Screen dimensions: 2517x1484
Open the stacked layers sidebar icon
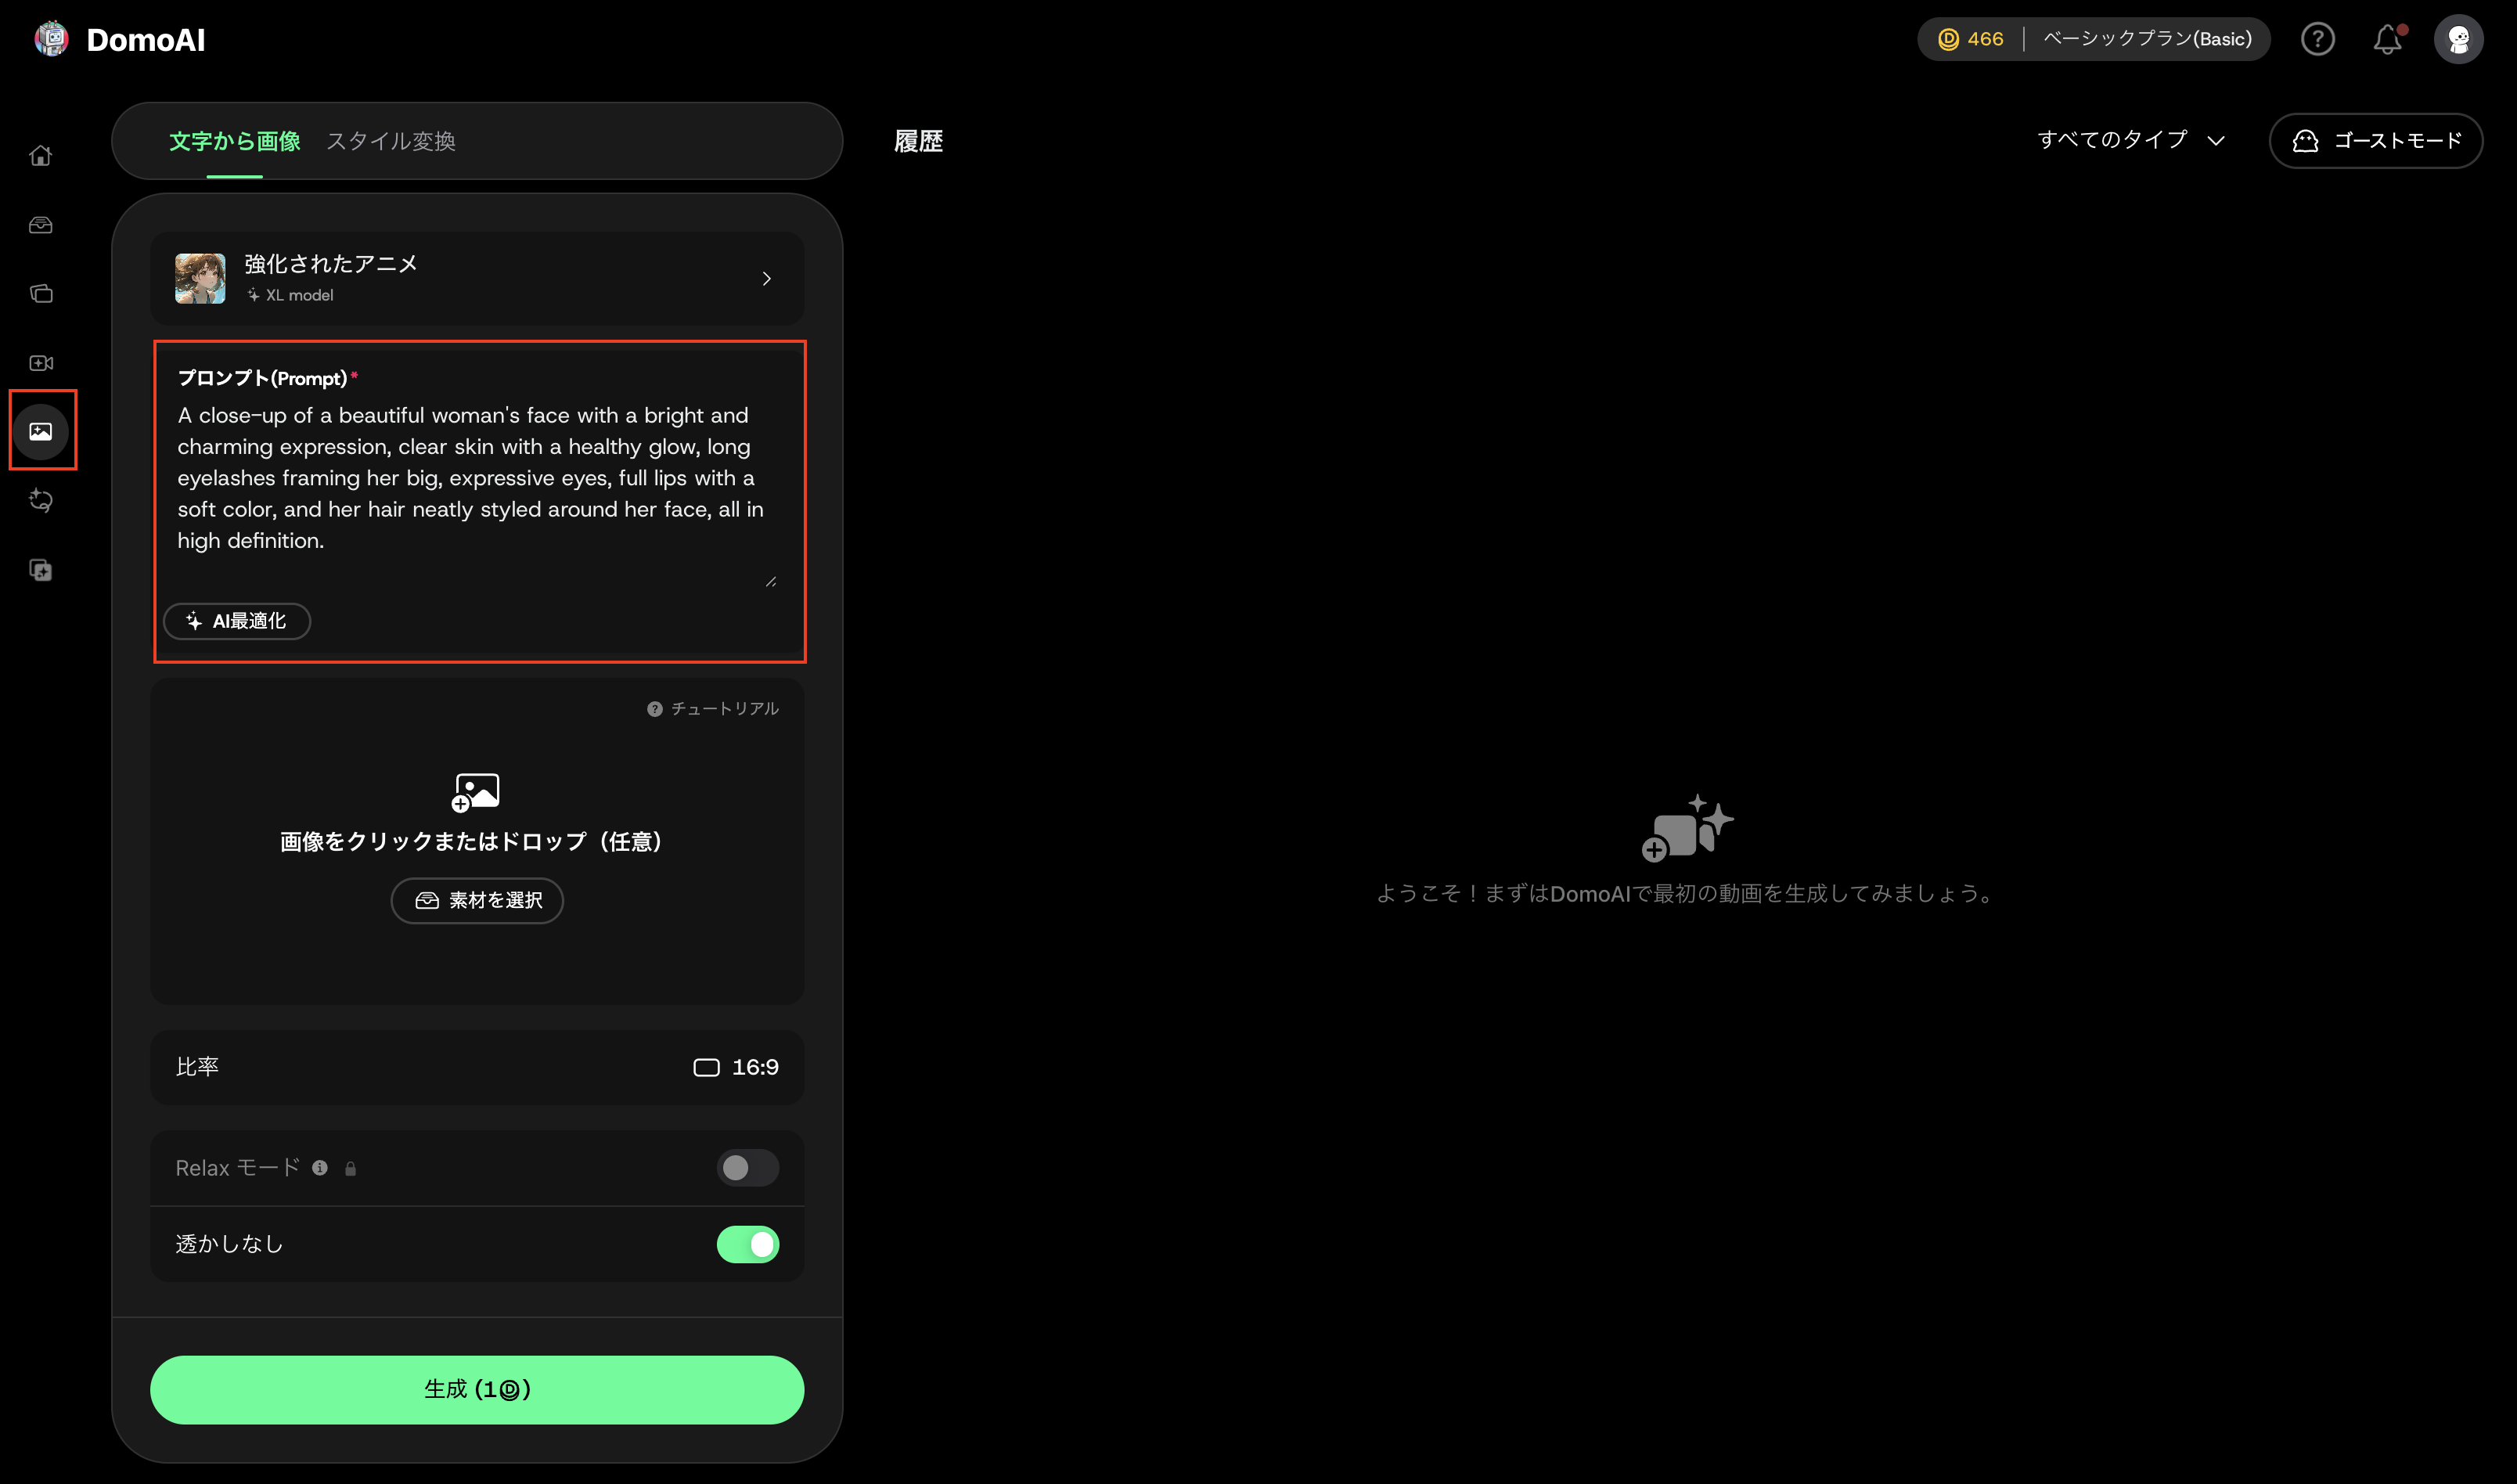coord(41,294)
